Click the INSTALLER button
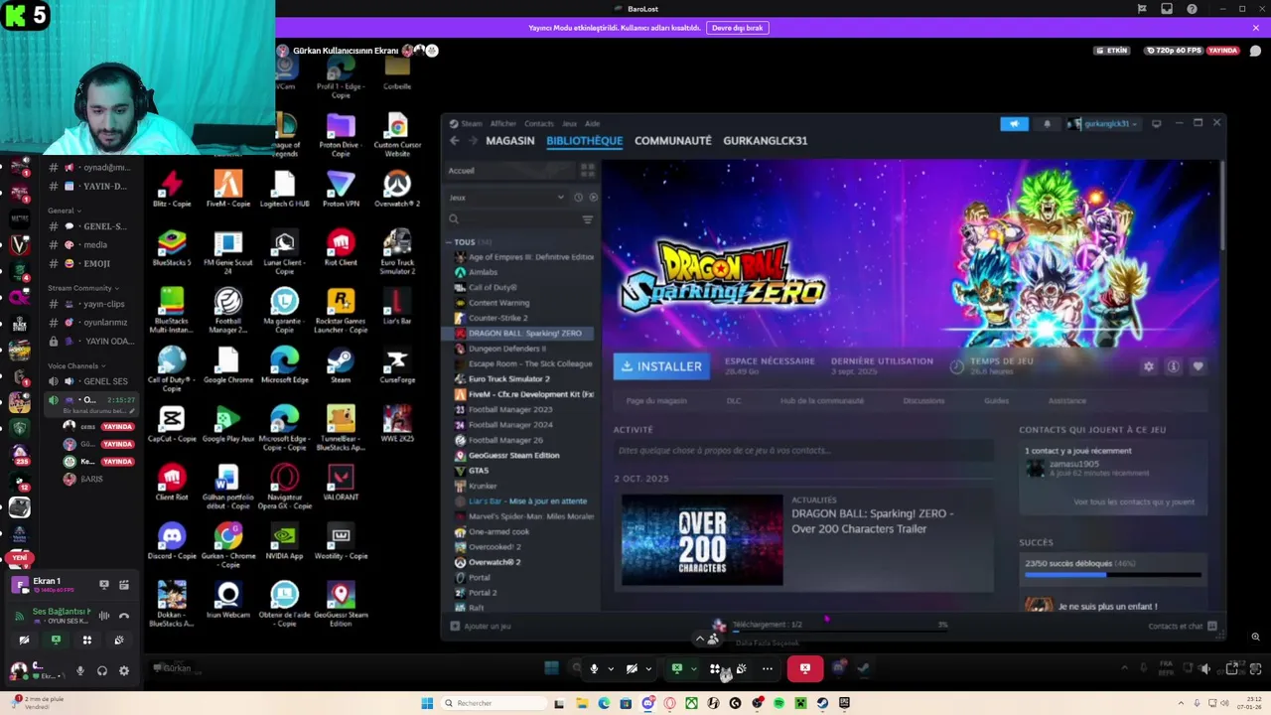The height and width of the screenshot is (715, 1271). [x=661, y=366]
